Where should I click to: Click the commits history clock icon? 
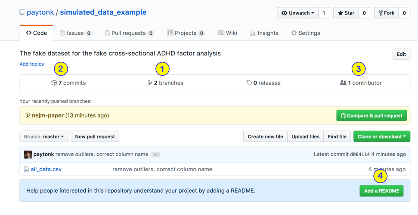coord(54,83)
